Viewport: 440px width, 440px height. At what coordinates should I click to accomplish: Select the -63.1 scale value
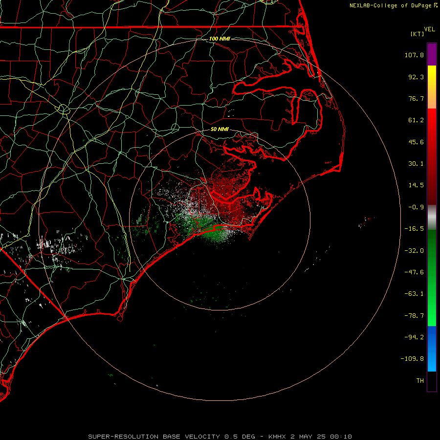414,294
